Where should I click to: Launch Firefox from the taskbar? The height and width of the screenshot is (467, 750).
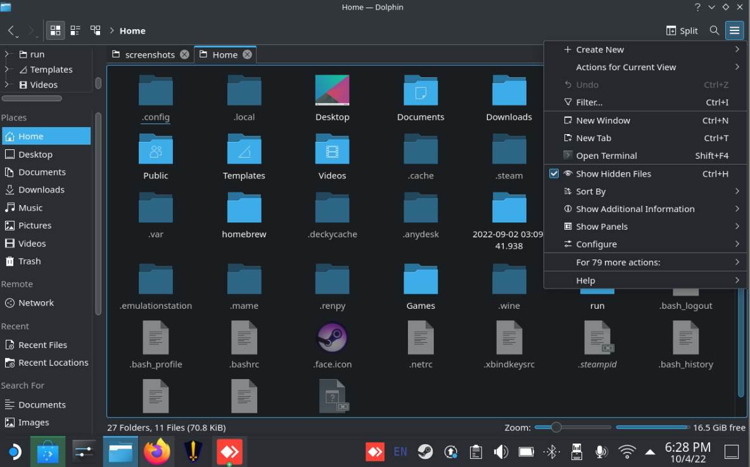click(156, 452)
